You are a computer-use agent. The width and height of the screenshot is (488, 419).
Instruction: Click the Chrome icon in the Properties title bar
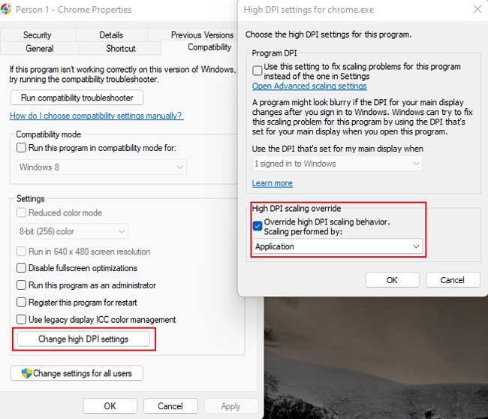point(6,9)
